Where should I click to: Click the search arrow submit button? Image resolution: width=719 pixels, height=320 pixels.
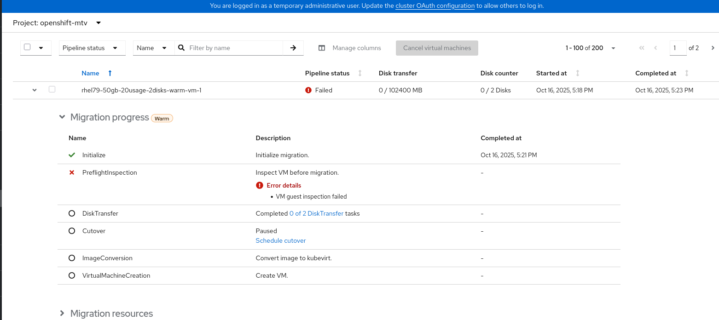pyautogui.click(x=293, y=48)
